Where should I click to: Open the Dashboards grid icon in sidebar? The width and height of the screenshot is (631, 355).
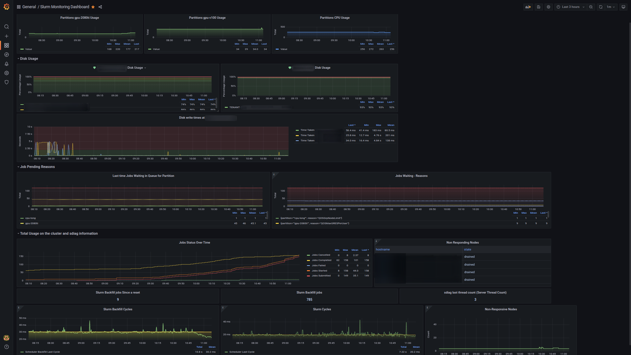[x=6, y=45]
